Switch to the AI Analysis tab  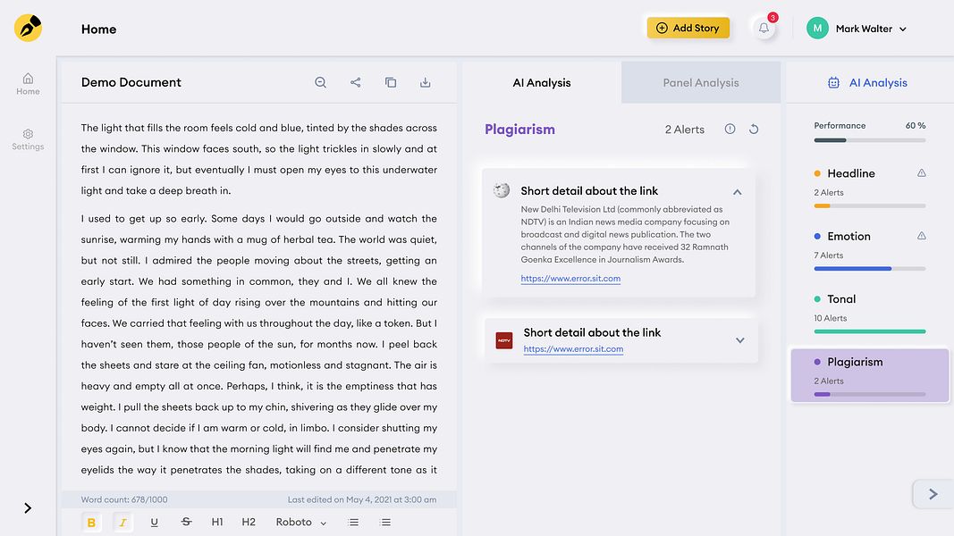542,83
